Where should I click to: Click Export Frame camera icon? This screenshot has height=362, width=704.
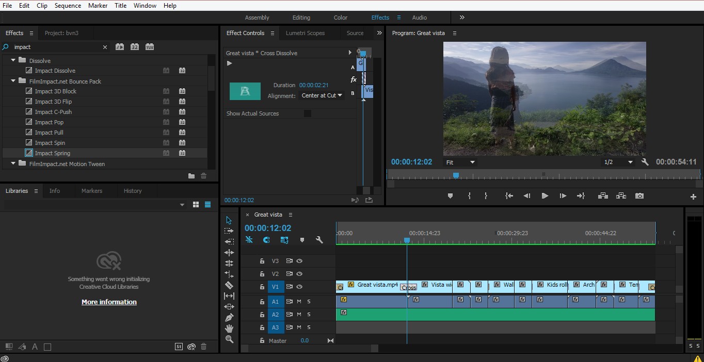[x=639, y=196]
